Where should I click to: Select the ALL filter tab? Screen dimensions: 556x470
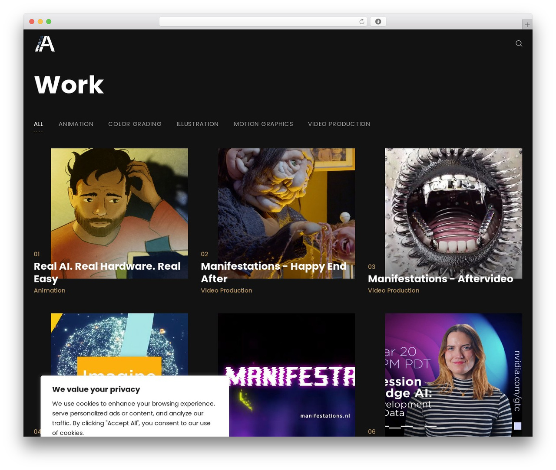(x=39, y=124)
